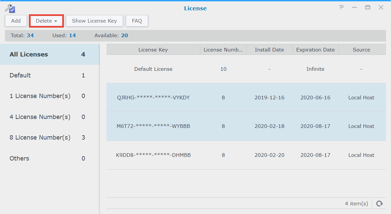Filter by 1 License Number(s)
Screen dimensions: 391x214
pos(50,96)
